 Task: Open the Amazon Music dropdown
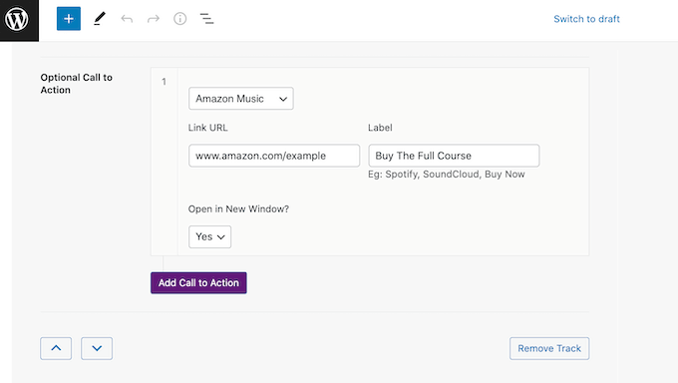point(241,98)
